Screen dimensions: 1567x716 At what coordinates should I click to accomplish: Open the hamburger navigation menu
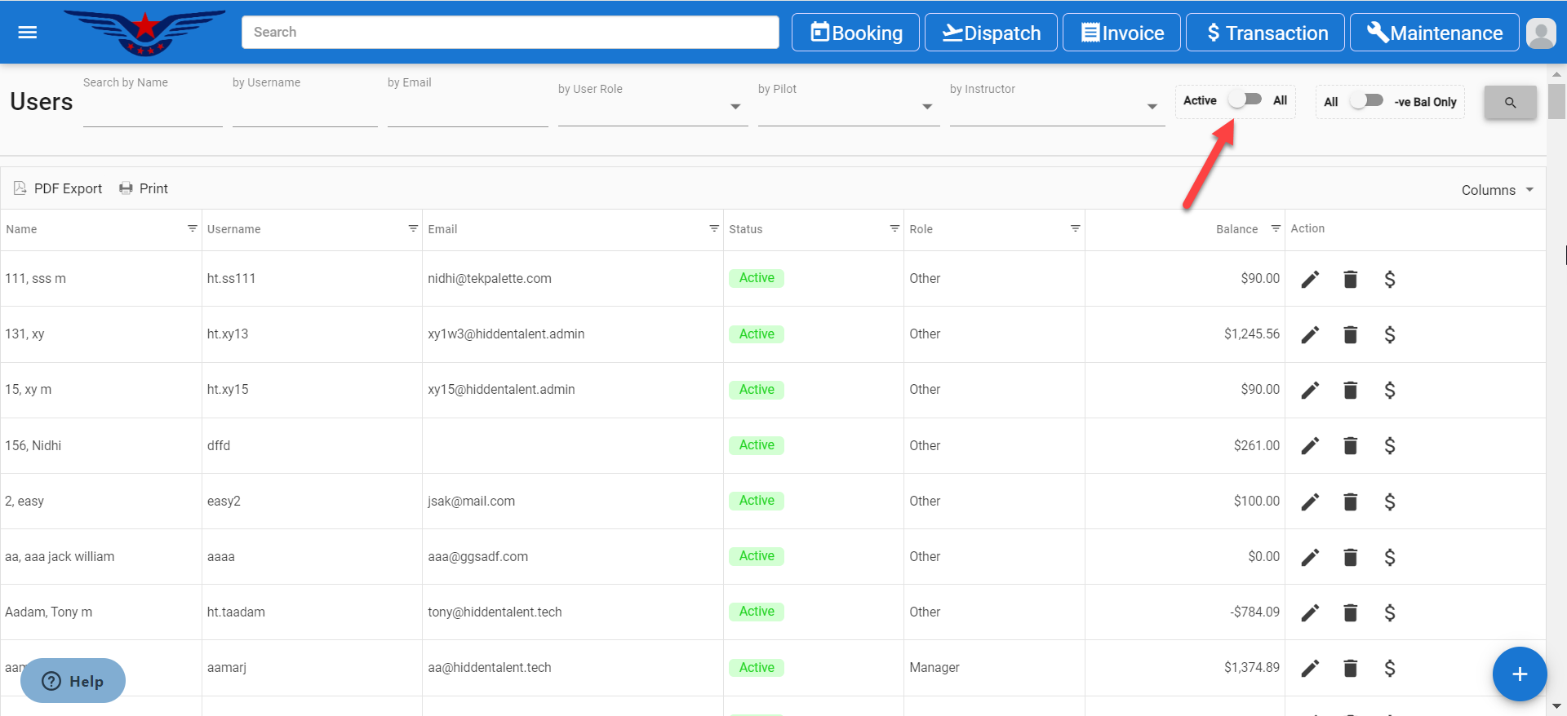[x=28, y=33]
